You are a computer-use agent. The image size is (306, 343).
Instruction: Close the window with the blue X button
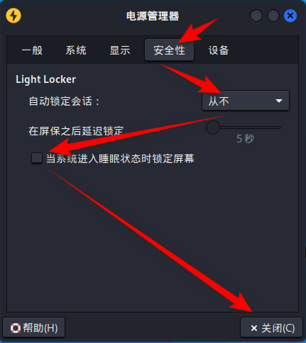click(290, 16)
